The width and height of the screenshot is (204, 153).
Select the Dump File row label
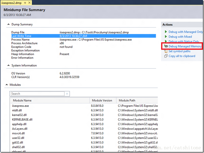click(x=18, y=32)
